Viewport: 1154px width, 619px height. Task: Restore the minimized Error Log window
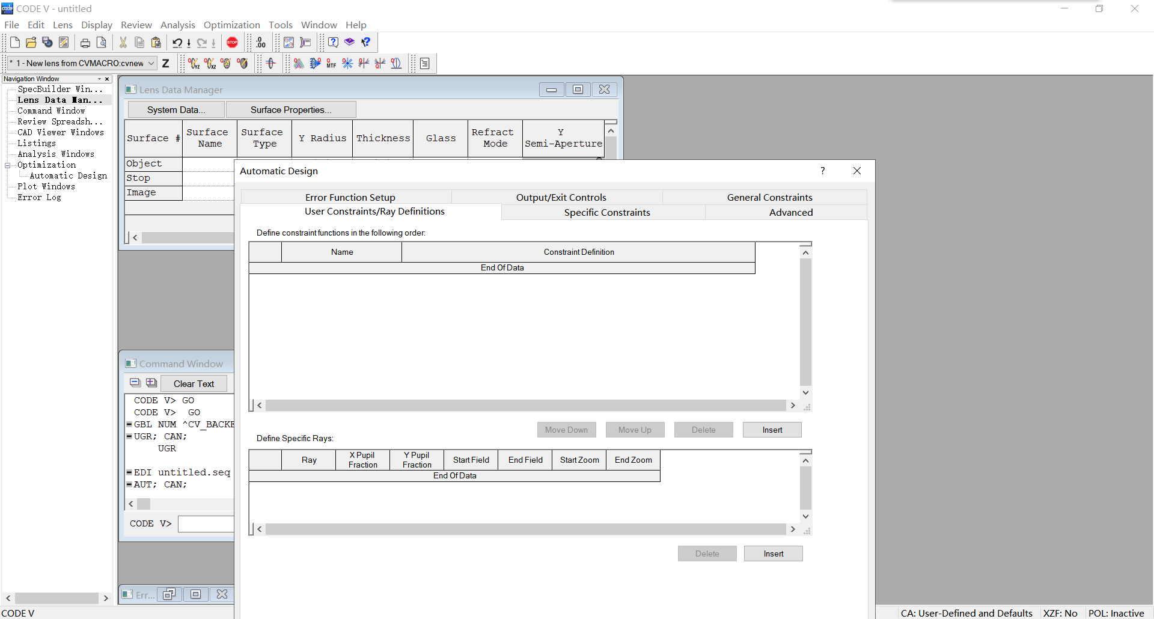tap(169, 594)
